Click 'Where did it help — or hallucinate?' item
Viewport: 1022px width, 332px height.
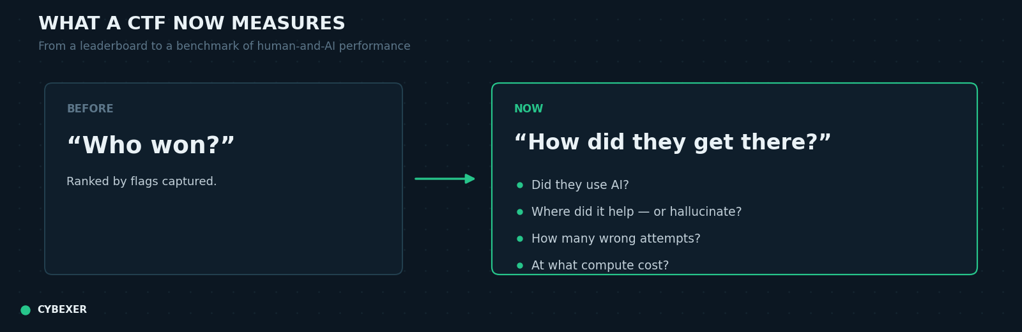coord(637,212)
